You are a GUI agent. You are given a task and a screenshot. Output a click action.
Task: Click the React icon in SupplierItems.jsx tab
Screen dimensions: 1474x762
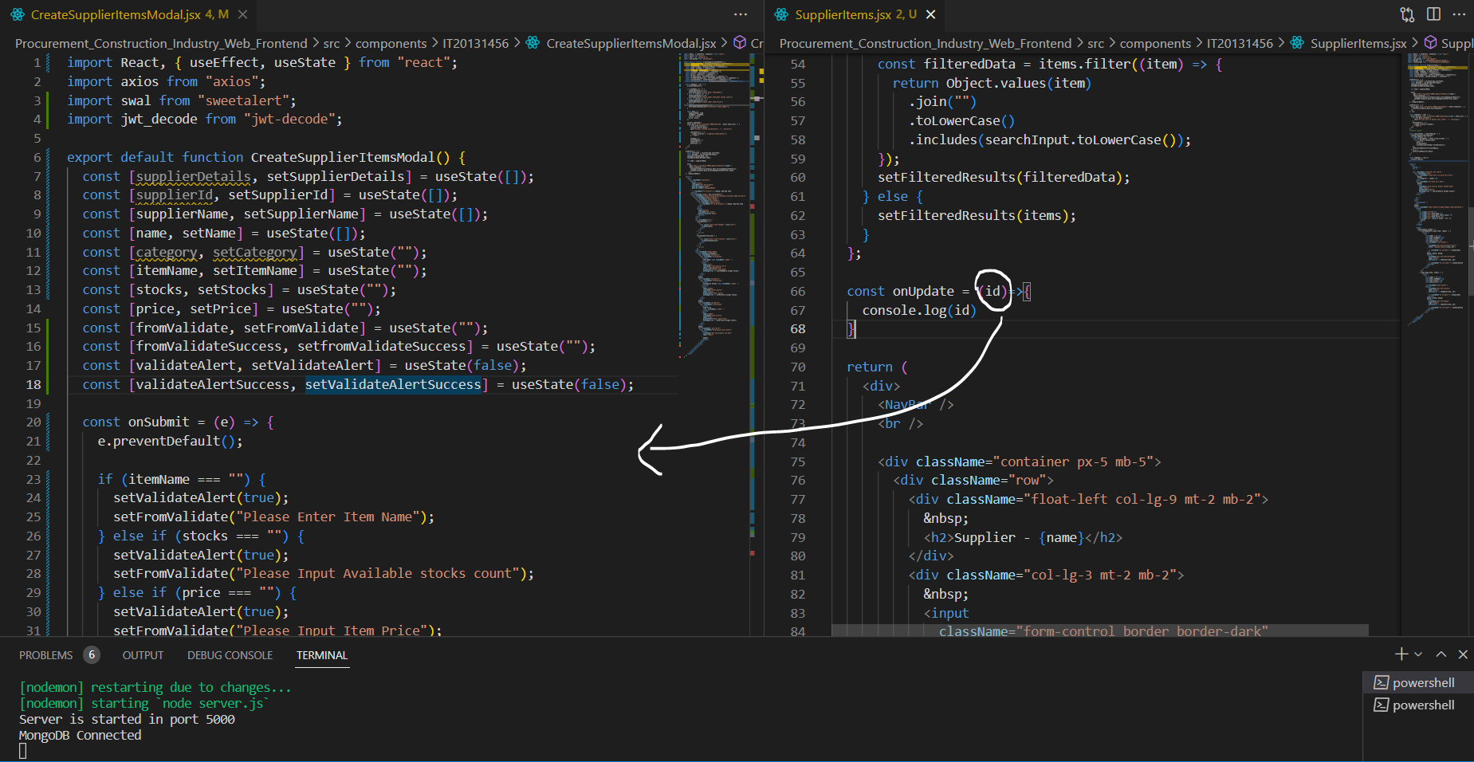781,14
